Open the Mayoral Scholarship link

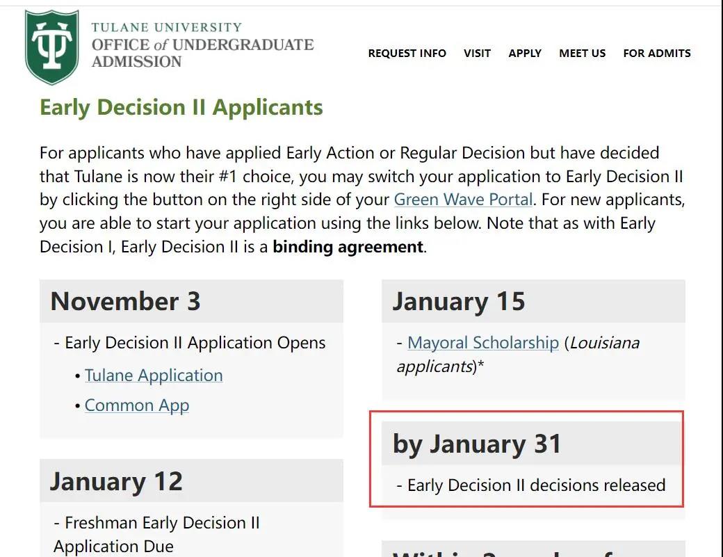click(x=483, y=343)
